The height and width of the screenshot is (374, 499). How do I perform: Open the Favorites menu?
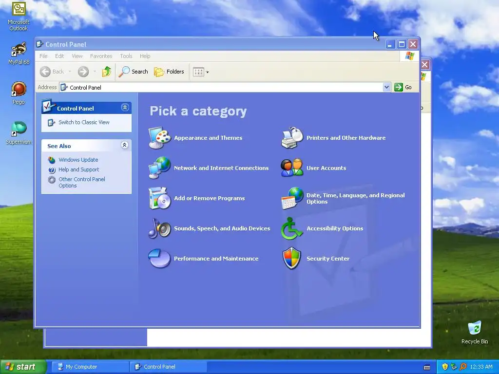101,56
